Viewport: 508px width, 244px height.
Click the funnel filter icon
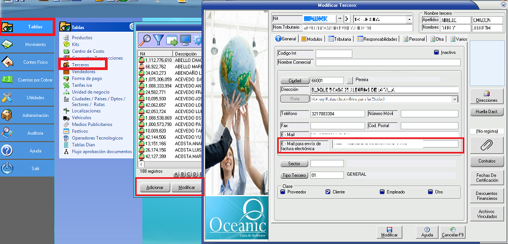159,39
